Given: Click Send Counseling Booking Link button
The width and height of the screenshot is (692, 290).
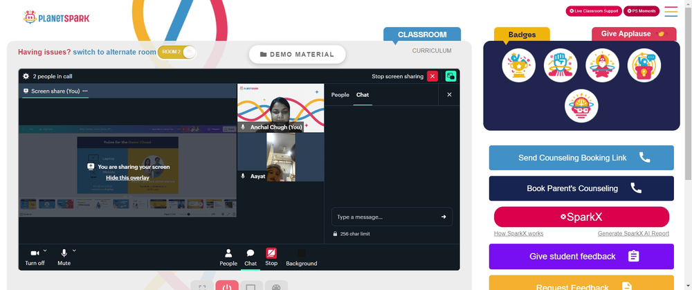Looking at the screenshot, I should click(x=581, y=158).
